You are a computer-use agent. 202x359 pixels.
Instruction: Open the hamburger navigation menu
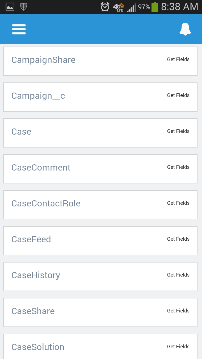pyautogui.click(x=19, y=29)
